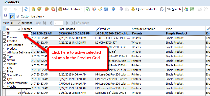Go to first page arrow
Viewport: 210px width, 96px height.
45,23
